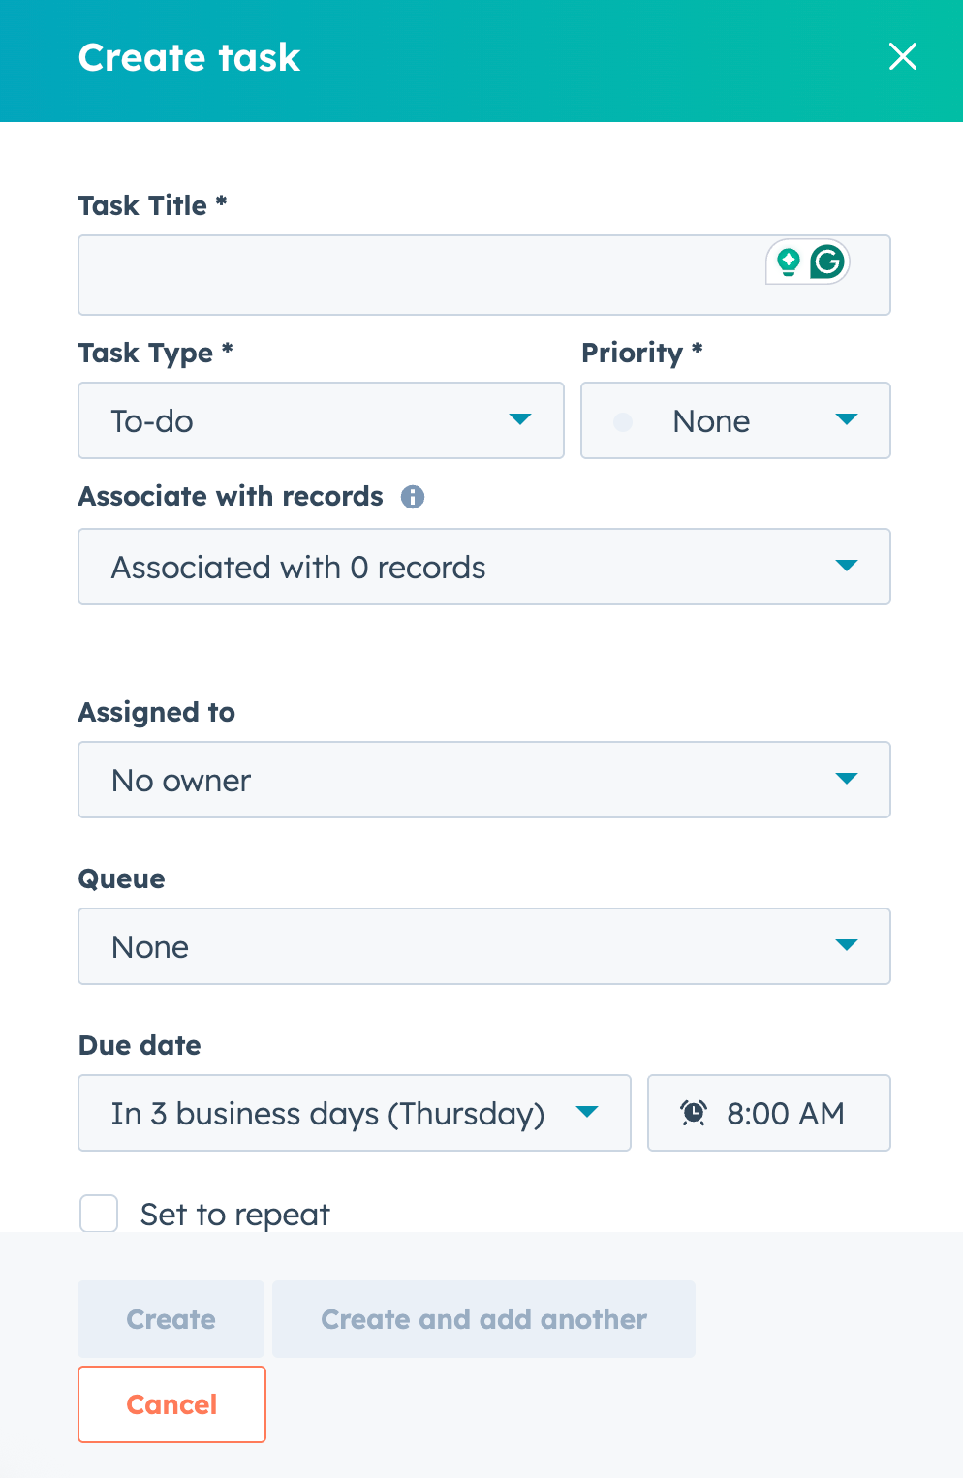
Task: Expand the Associated with 0 records dropdown
Action: (x=483, y=567)
